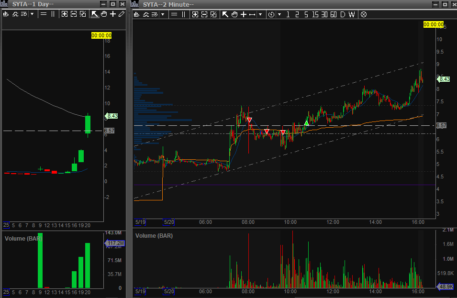Click the 25 date label on 1 Day price axis
The height and width of the screenshot is (298, 457).
click(6, 225)
